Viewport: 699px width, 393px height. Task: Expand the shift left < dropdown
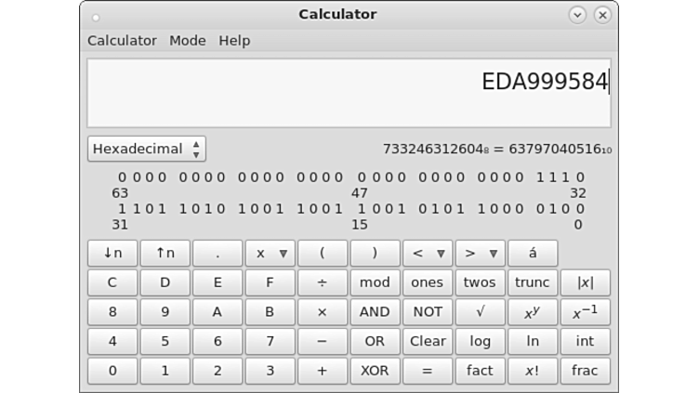[x=428, y=253]
